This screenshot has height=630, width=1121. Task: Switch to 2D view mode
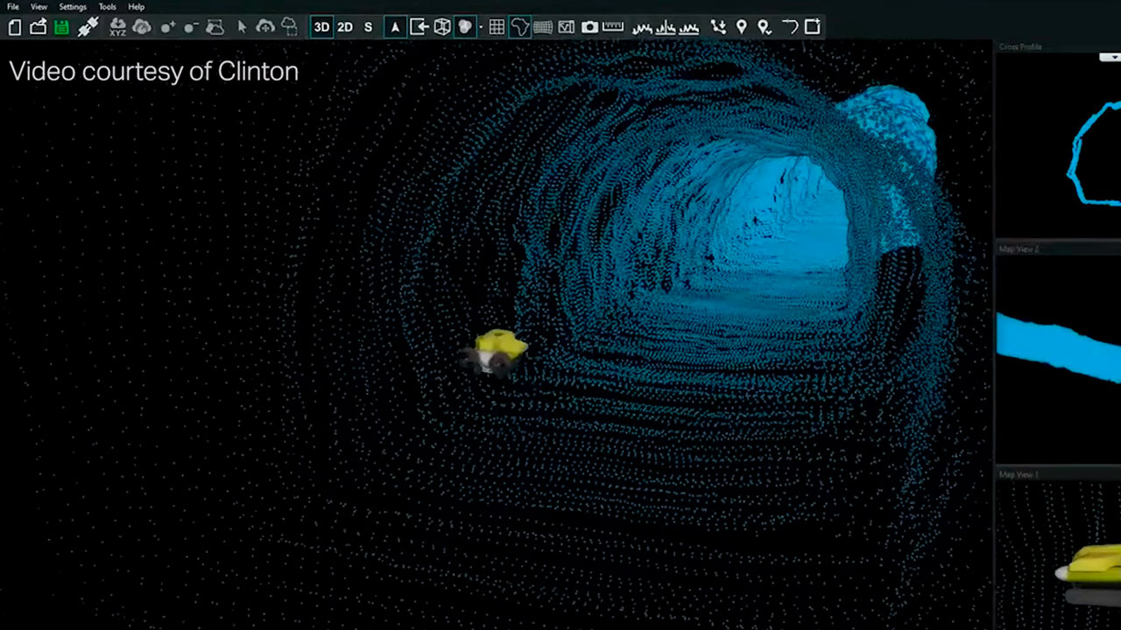point(345,27)
